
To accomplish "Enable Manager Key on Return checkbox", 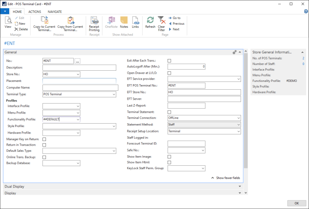I will 44,139.
